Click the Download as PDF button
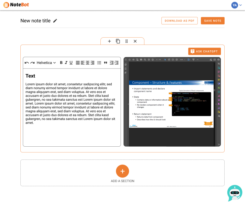The image size is (245, 203). pyautogui.click(x=179, y=21)
